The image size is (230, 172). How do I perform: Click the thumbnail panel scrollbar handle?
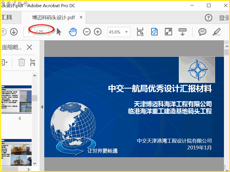click(x=35, y=98)
